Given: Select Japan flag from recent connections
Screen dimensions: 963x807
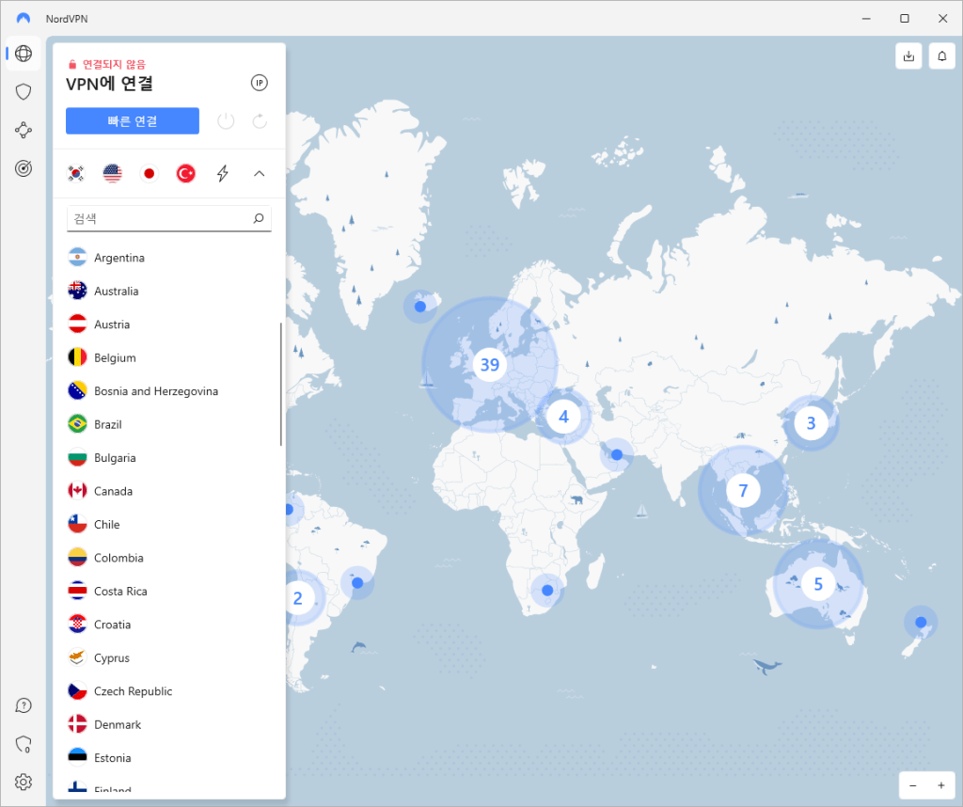Looking at the screenshot, I should pyautogui.click(x=149, y=173).
